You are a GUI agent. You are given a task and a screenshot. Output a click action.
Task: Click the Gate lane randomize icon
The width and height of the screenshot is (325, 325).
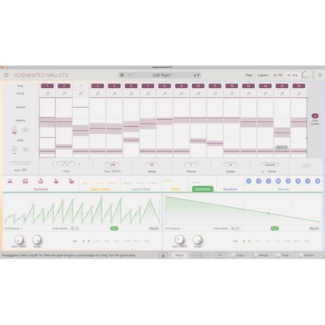tap(14, 150)
